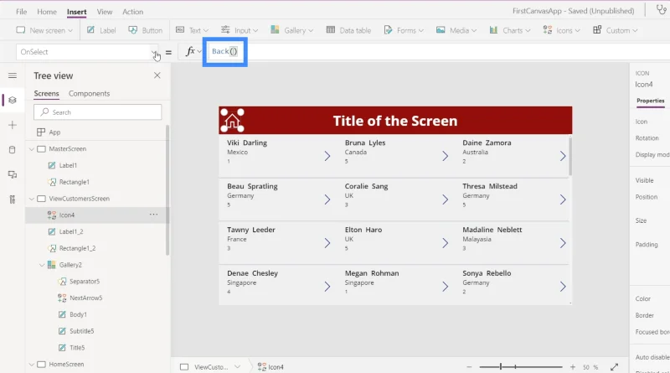This screenshot has width=670, height=373.
Task: Collapse the MasterScreen node
Action: (32, 149)
